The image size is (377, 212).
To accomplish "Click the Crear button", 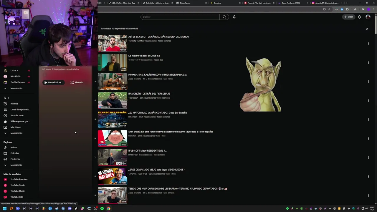I will [348, 17].
